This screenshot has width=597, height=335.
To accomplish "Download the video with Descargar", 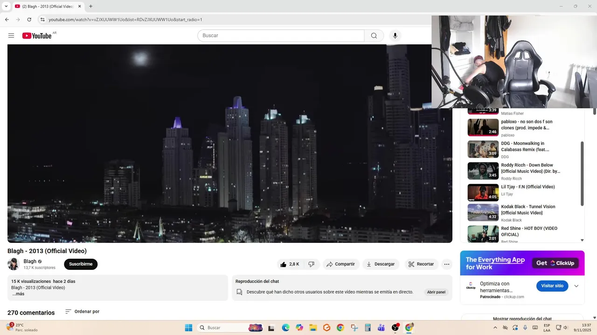I will click(x=381, y=264).
